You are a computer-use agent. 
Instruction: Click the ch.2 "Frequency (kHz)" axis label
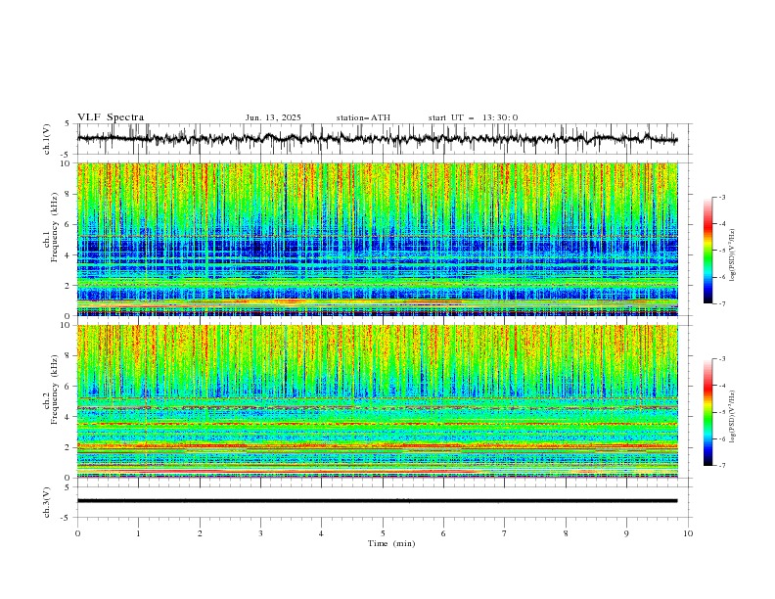[x=56, y=390]
